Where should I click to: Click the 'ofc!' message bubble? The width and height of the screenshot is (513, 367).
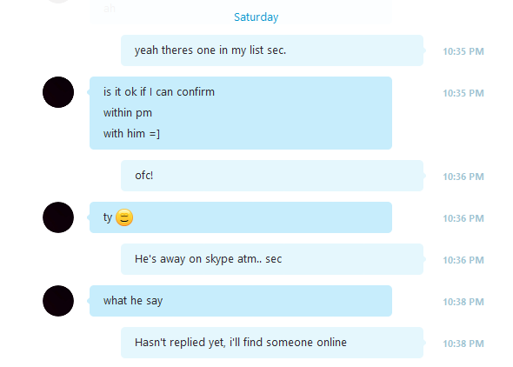coord(272,176)
